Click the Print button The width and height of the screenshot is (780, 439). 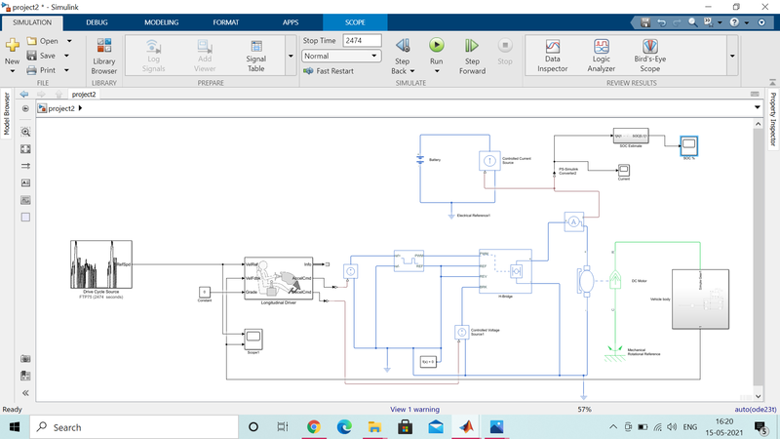click(x=41, y=70)
